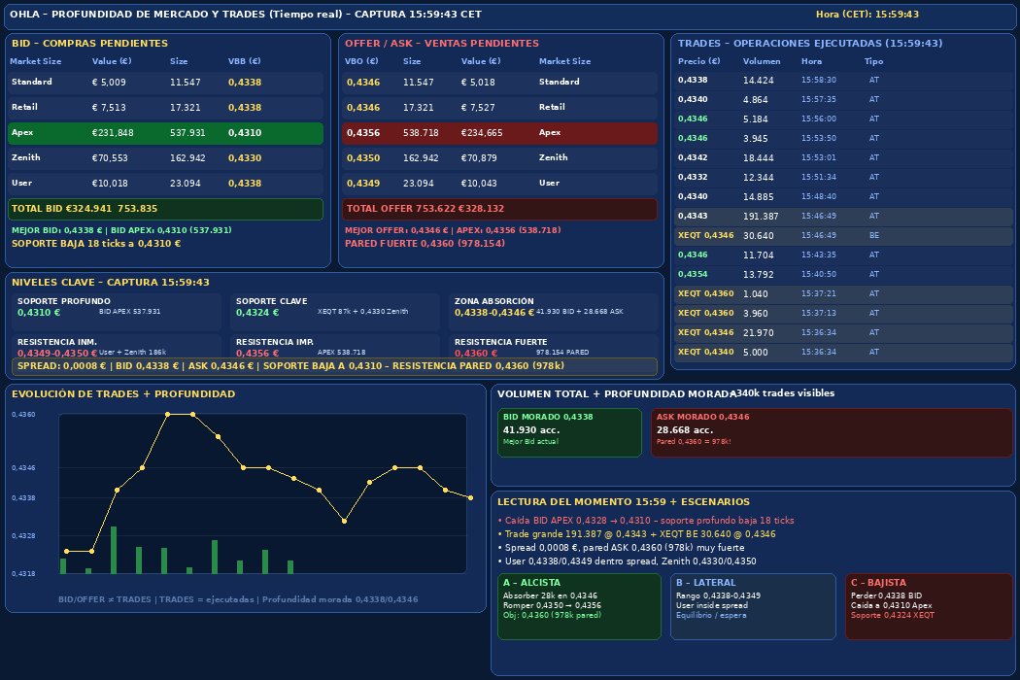
Task: Click the Volumen column header in trades
Action: click(761, 61)
